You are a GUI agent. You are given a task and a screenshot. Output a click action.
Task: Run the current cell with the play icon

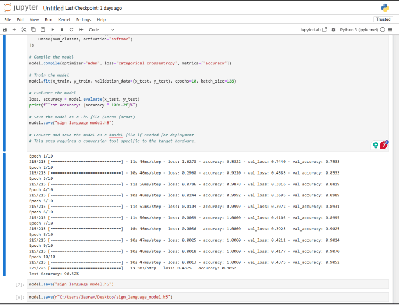pos(52,30)
